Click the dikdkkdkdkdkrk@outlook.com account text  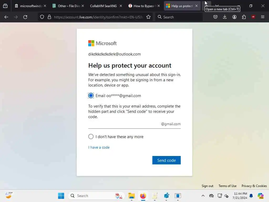coord(115,54)
